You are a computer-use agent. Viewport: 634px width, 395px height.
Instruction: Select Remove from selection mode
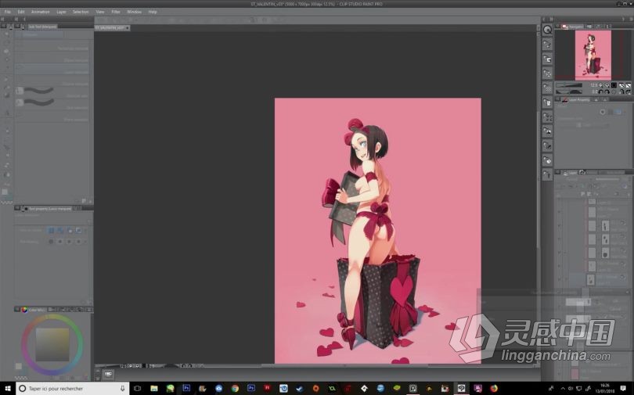coord(70,230)
